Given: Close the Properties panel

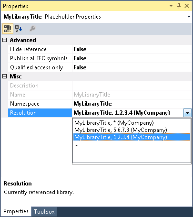Looking at the screenshot, I should [187, 6].
